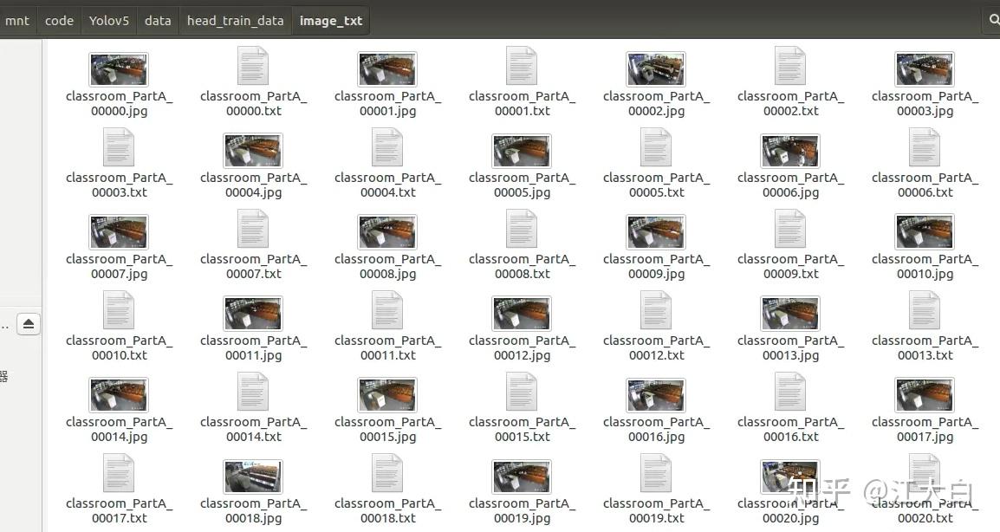The height and width of the screenshot is (532, 1000).
Task: Select classroom_PartA_00009.jpg image icon
Action: point(656,231)
